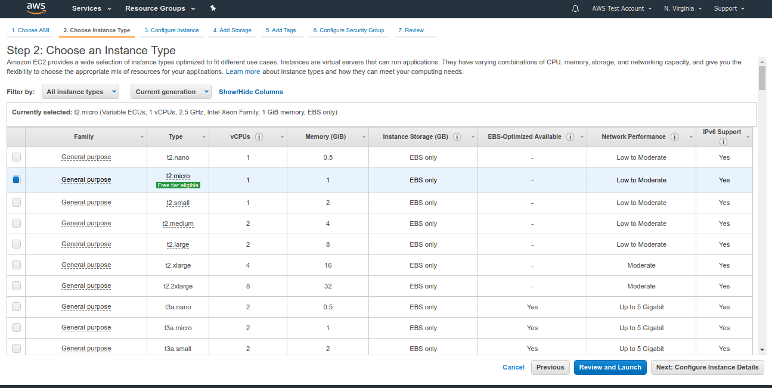The width and height of the screenshot is (772, 388).
Task: Open the Learn more link
Action: pyautogui.click(x=243, y=71)
